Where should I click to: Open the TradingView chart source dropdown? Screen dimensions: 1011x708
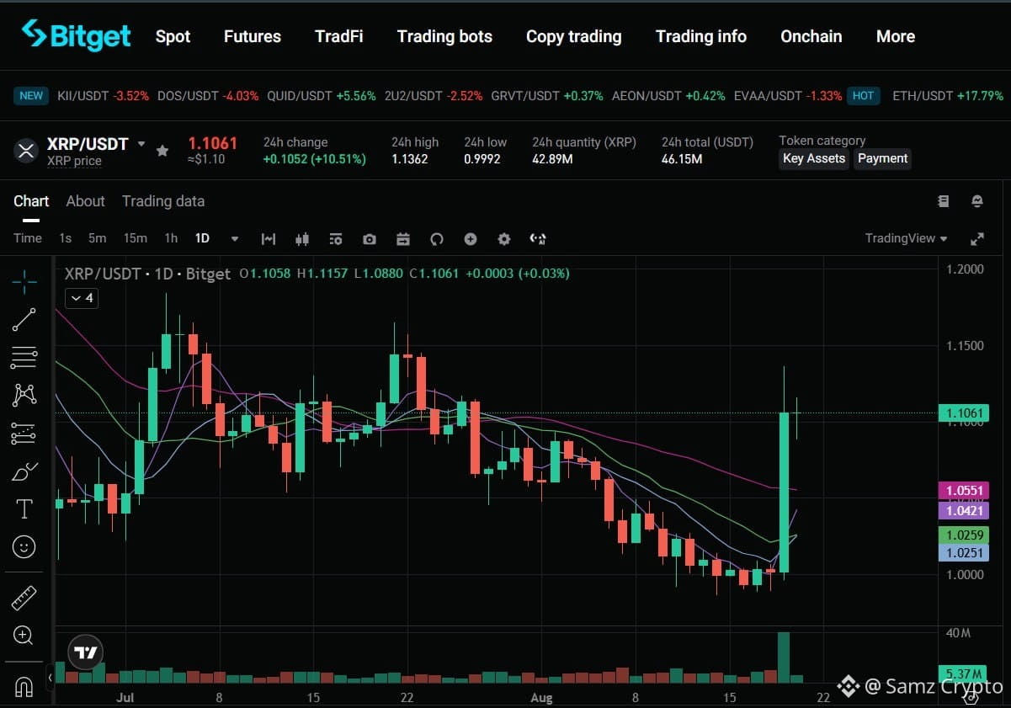[907, 238]
